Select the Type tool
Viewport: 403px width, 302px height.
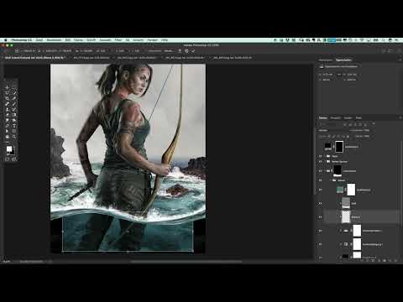14,126
